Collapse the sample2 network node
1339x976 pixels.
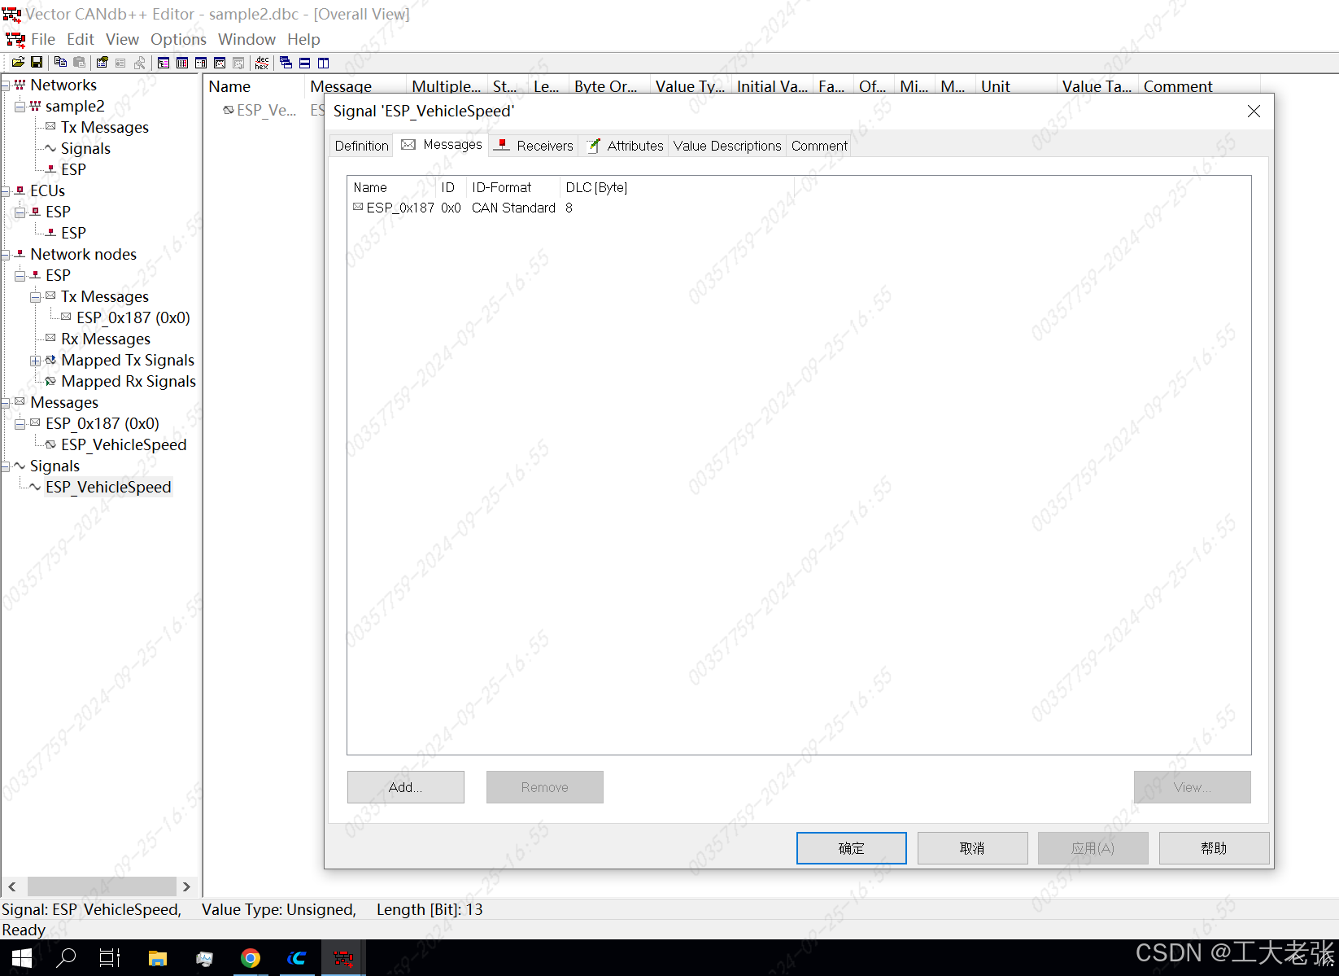[x=20, y=106]
